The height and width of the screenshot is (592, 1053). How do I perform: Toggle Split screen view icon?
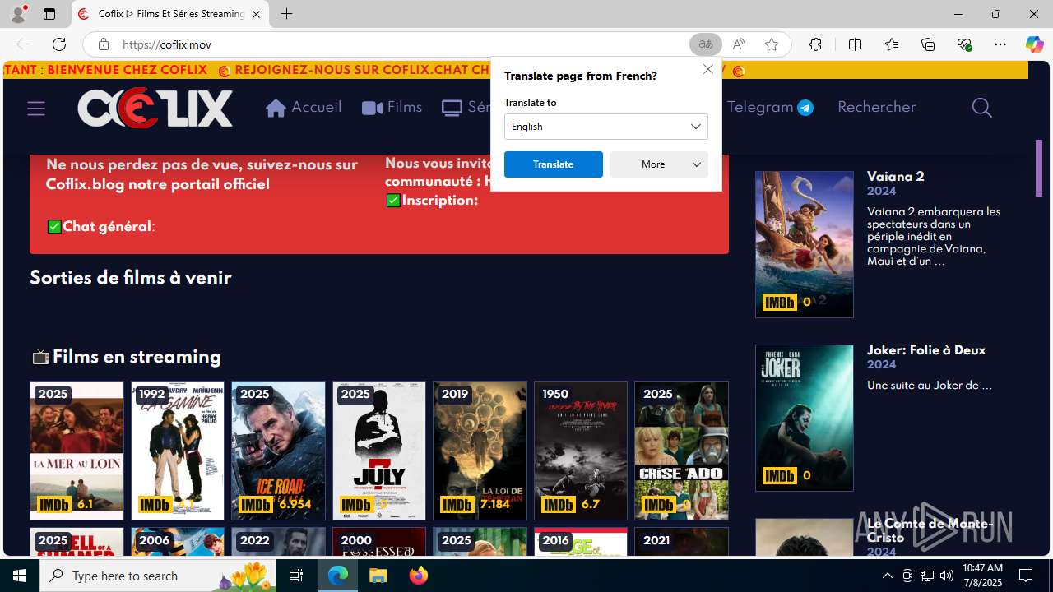(855, 44)
